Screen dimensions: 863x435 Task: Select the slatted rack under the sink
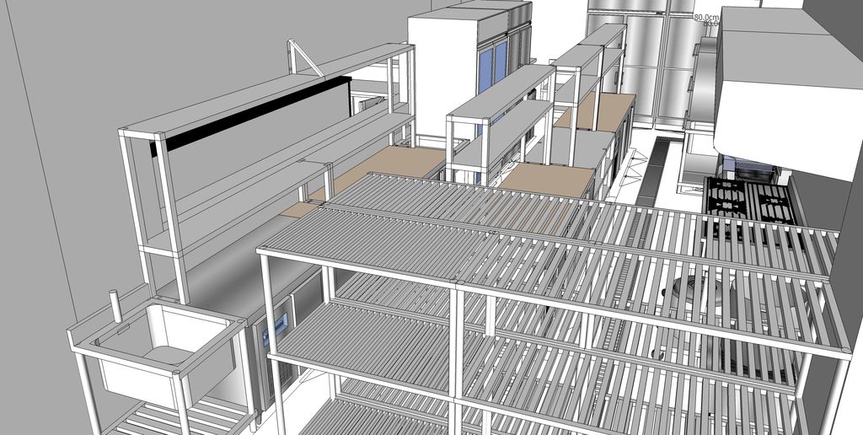[169, 417]
